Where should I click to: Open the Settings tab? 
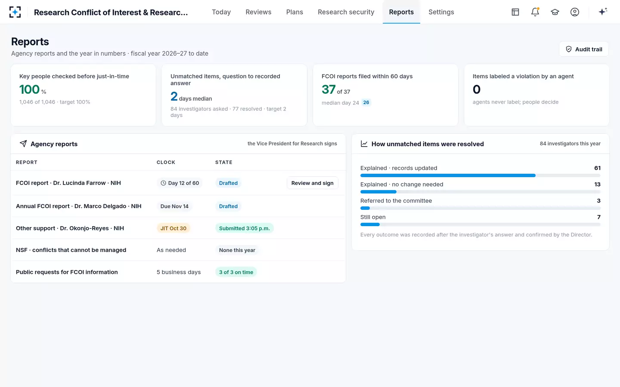tap(441, 12)
